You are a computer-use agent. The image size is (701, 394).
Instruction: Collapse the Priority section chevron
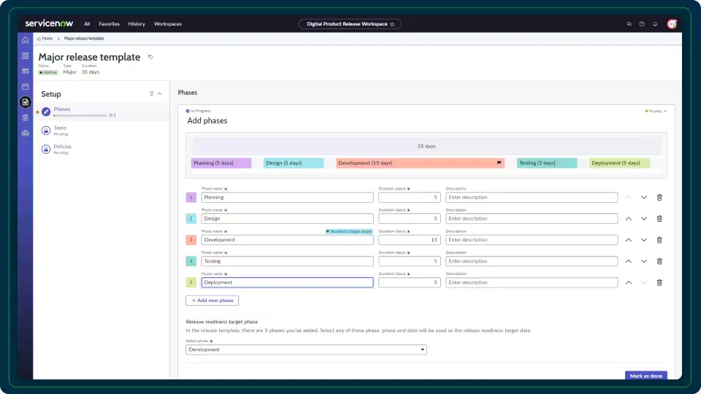point(665,111)
